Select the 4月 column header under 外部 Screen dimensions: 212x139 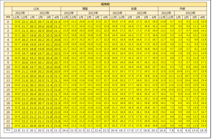(203, 17)
